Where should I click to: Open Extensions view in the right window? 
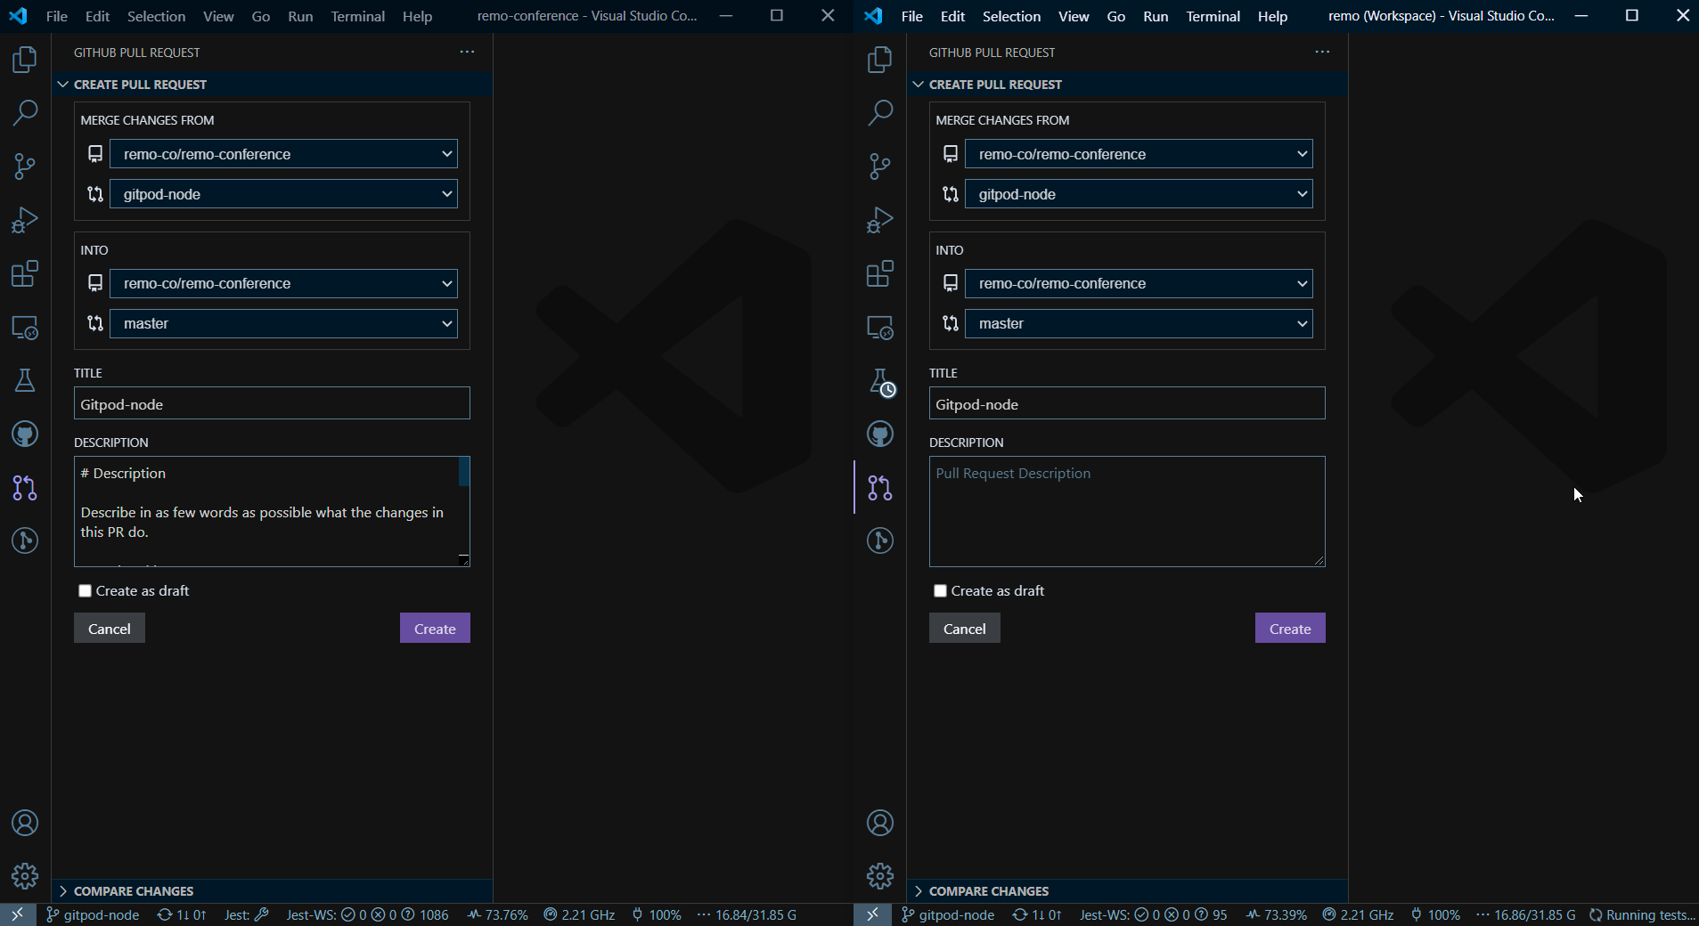880,273
